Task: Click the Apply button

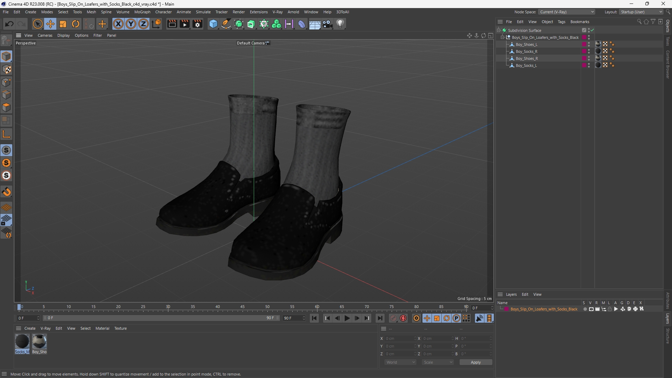Action: [x=476, y=362]
